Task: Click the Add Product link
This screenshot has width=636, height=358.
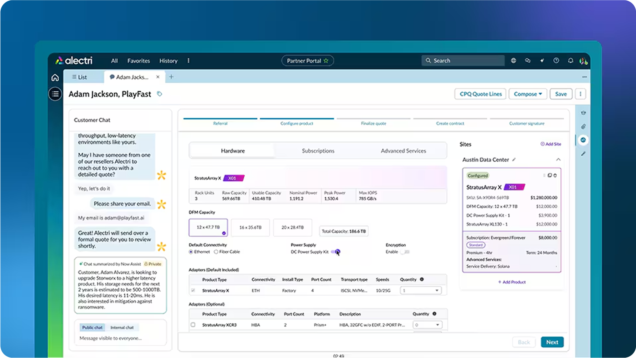Action: pos(512,282)
